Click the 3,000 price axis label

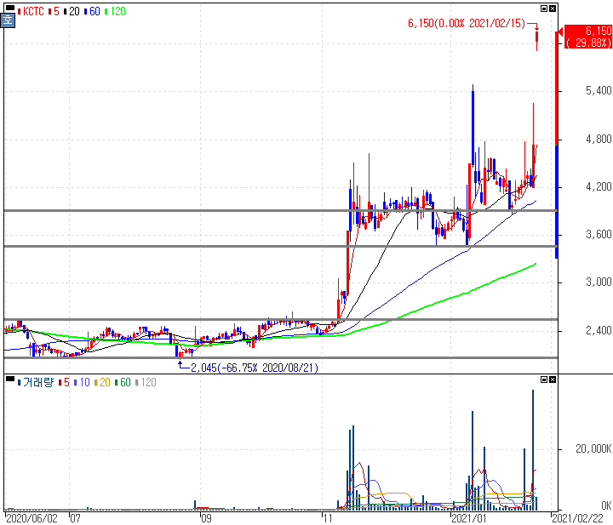click(599, 282)
